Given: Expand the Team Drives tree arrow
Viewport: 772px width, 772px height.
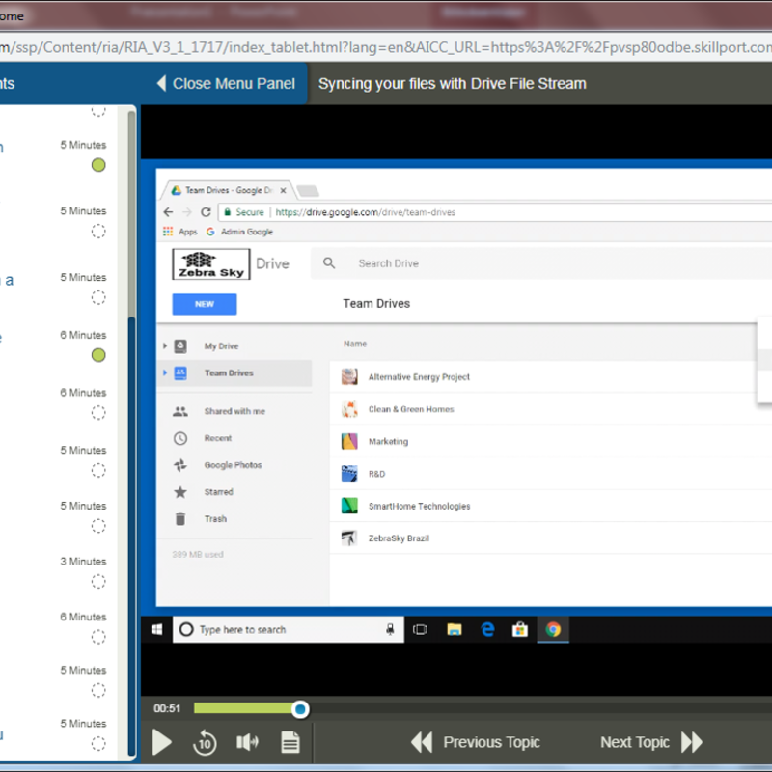Looking at the screenshot, I should pos(165,372).
